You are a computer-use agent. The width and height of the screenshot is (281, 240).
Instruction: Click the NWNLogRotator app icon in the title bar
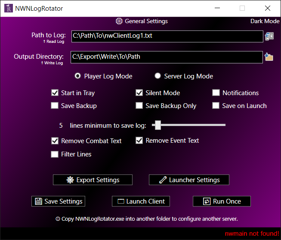click(9, 8)
